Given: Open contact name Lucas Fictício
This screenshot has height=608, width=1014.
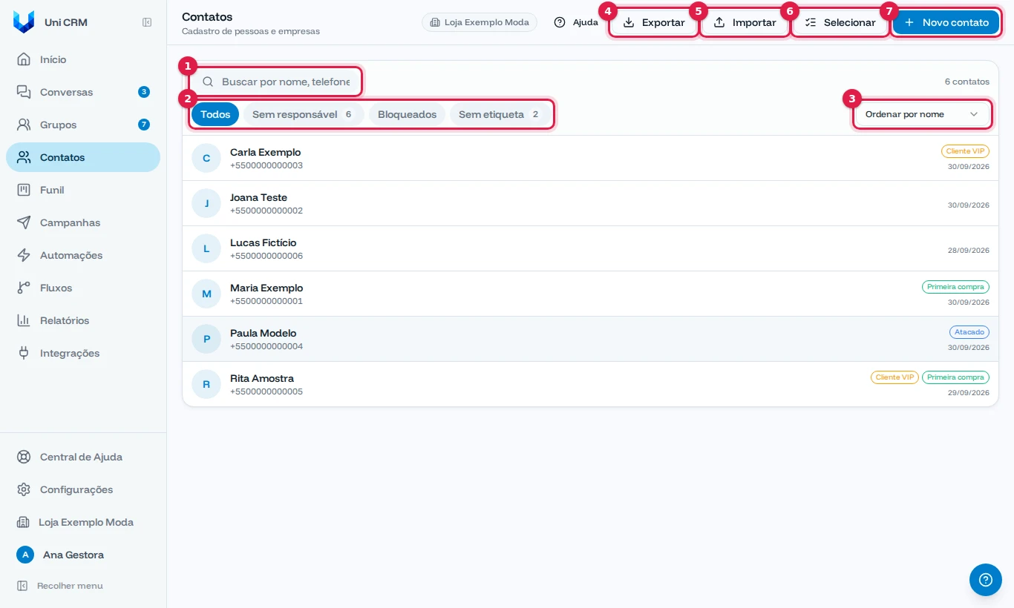Looking at the screenshot, I should point(263,242).
